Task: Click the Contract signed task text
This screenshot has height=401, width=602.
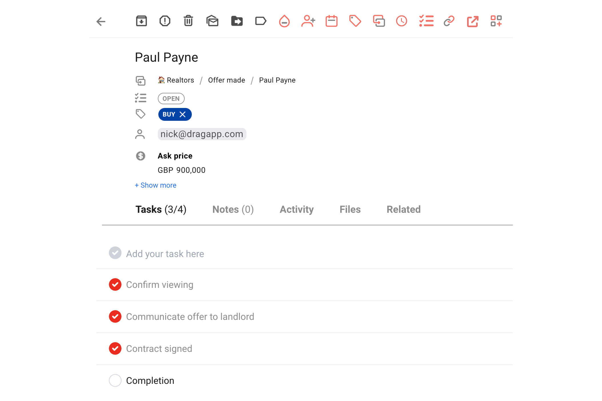Action: coord(159,349)
